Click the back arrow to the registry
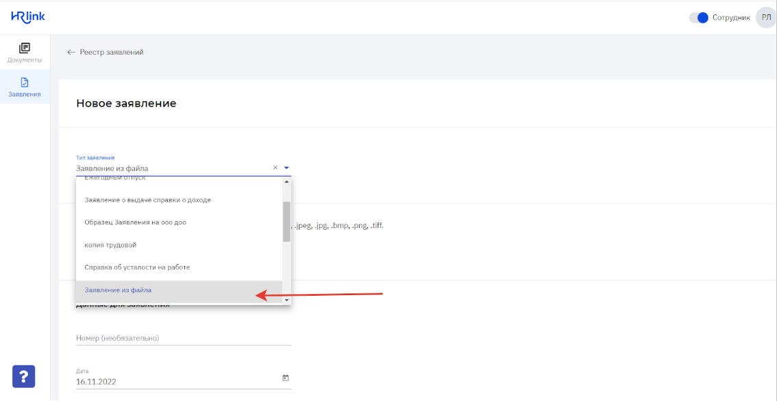 tap(71, 52)
